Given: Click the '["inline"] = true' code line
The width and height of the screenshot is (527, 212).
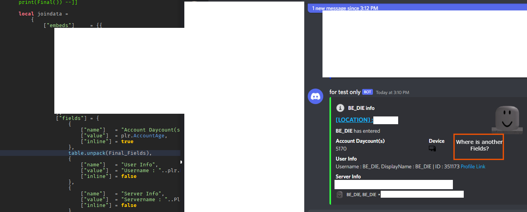Looking at the screenshot, I should point(107,141).
